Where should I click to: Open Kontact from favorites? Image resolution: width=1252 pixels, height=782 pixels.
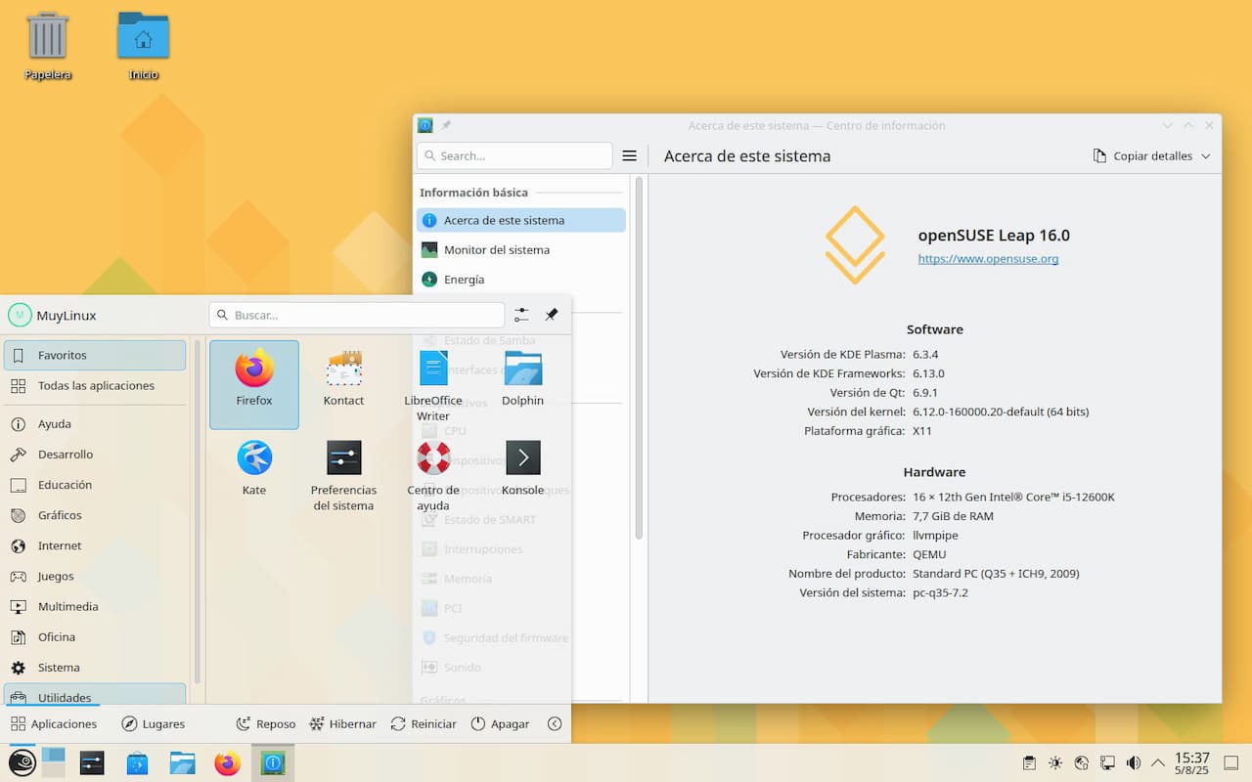(343, 370)
